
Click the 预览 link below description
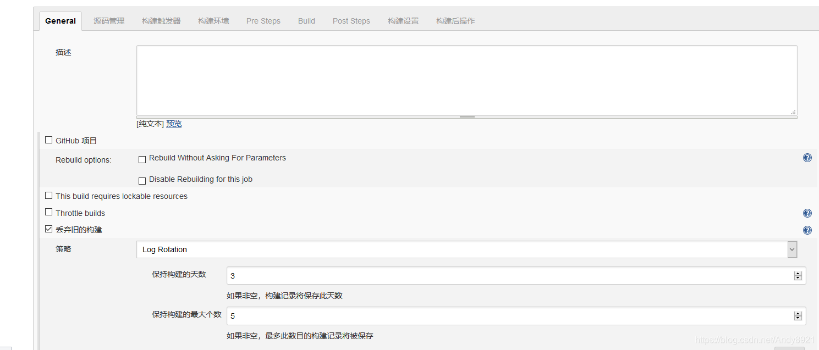coord(174,124)
